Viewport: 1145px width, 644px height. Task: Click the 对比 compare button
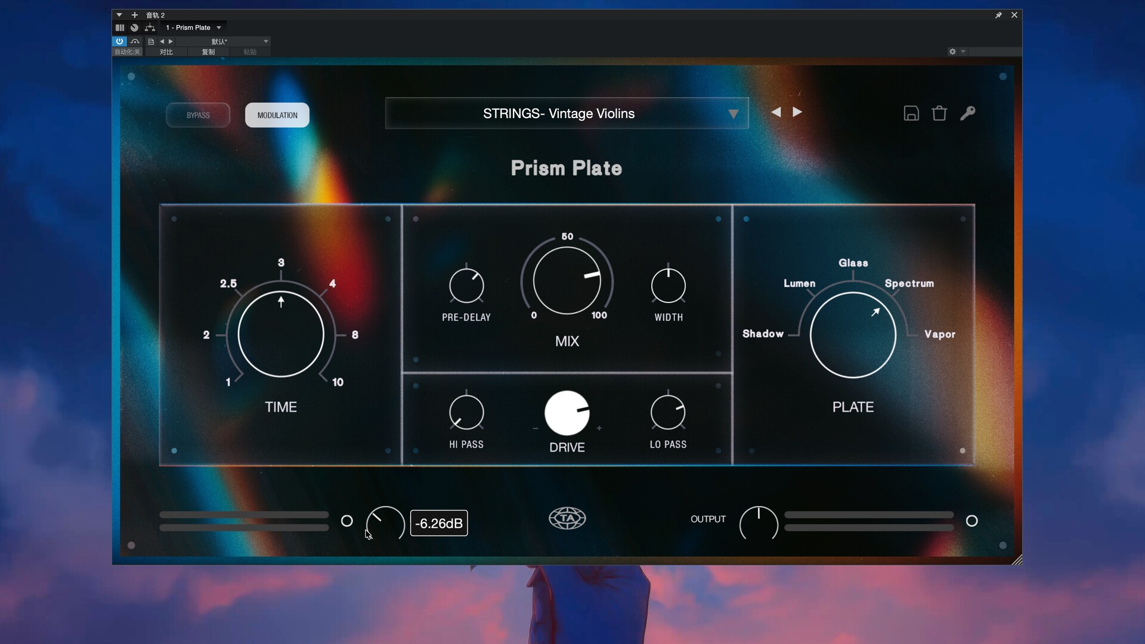165,52
